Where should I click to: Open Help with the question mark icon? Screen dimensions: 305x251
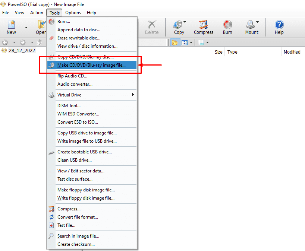(x=279, y=25)
